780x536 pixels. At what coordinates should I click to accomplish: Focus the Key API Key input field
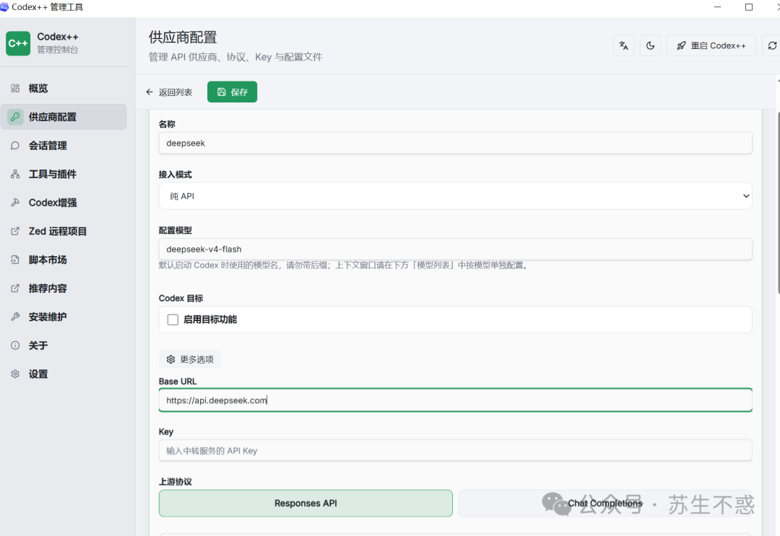455,451
